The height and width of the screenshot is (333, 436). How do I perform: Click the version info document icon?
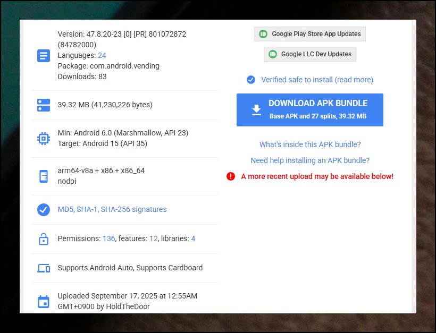point(44,56)
